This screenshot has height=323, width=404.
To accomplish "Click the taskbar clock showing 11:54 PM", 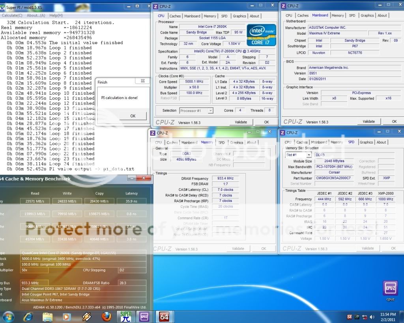I will coord(388,317).
